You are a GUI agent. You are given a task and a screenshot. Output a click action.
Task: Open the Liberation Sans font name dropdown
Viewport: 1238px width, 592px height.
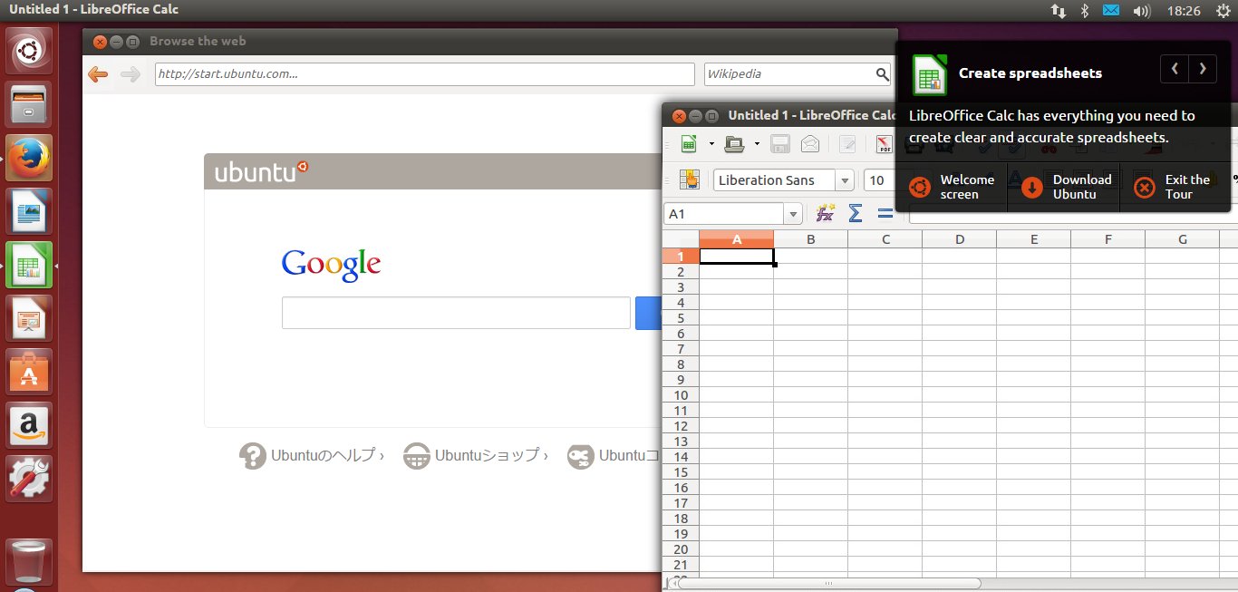pos(845,180)
